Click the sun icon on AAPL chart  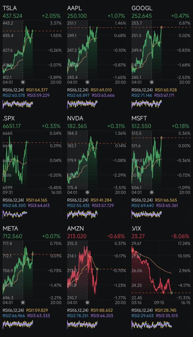87,82
